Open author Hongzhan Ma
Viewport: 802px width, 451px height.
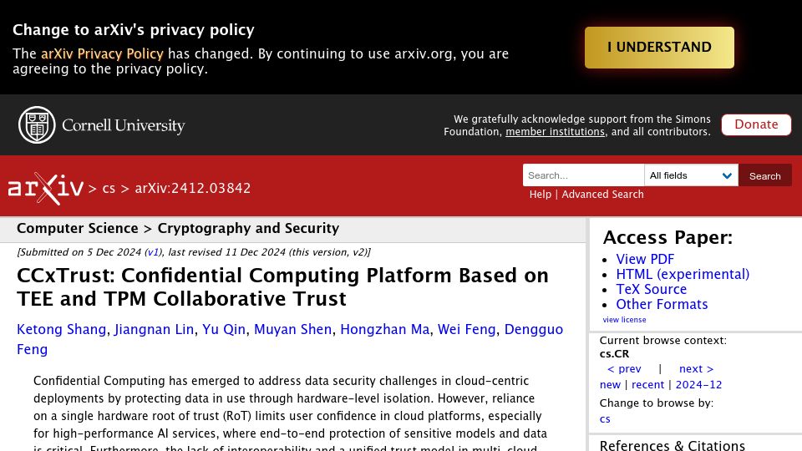click(x=384, y=329)
